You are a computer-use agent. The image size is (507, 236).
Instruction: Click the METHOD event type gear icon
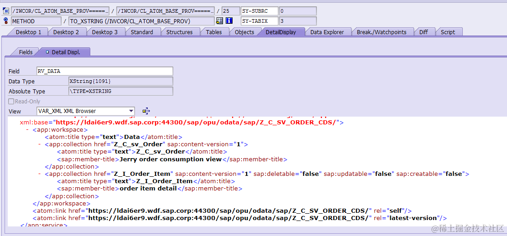click(x=5, y=21)
